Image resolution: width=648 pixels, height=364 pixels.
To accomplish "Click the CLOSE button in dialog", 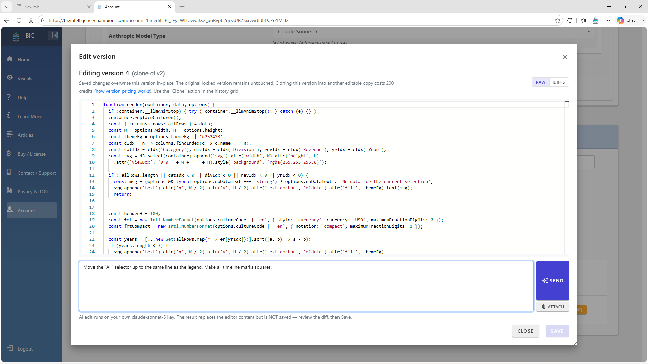I will pos(525,331).
